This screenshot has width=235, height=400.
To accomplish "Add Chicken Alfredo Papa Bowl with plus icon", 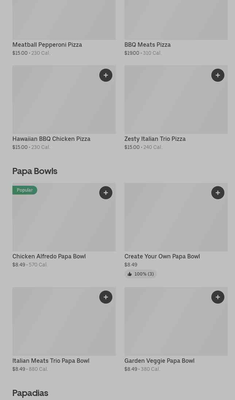I will point(106,193).
